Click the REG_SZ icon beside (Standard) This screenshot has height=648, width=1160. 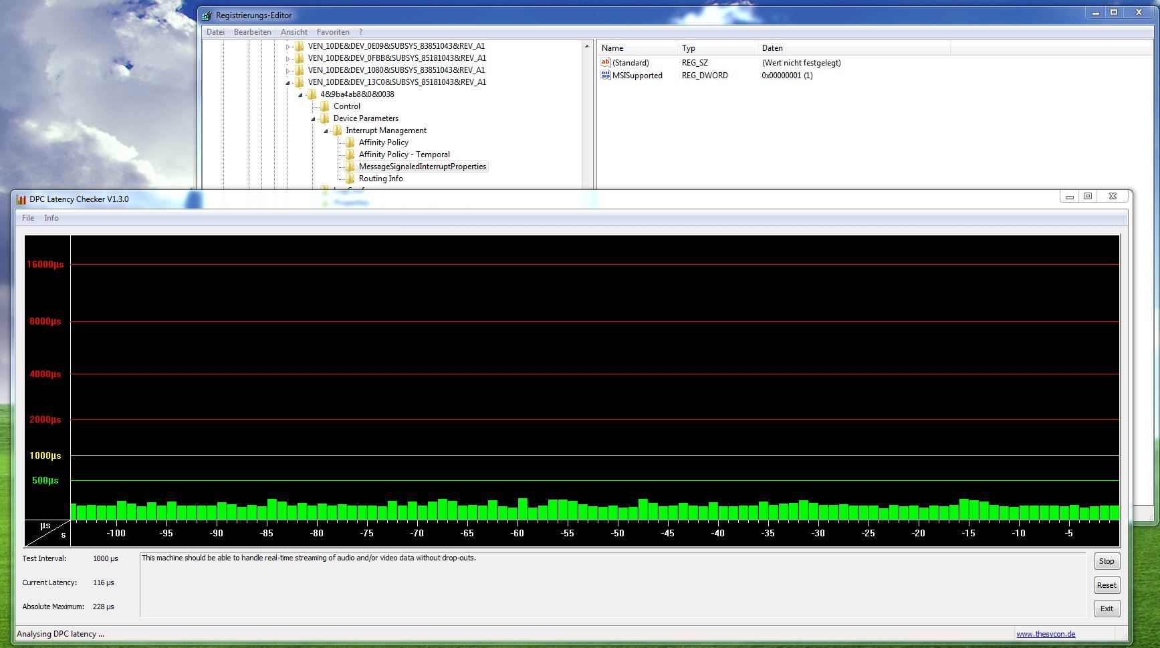[x=605, y=62]
